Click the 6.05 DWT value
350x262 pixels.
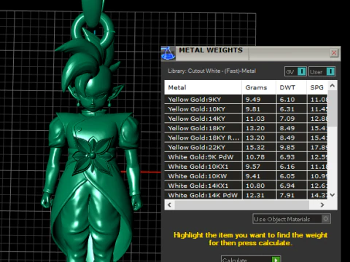[287, 176]
